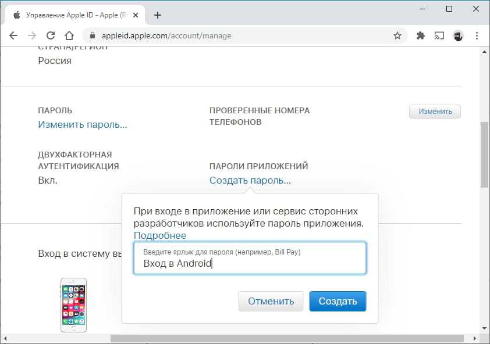Open the Extensions puzzle icon
The width and height of the screenshot is (490, 344).
(x=421, y=35)
